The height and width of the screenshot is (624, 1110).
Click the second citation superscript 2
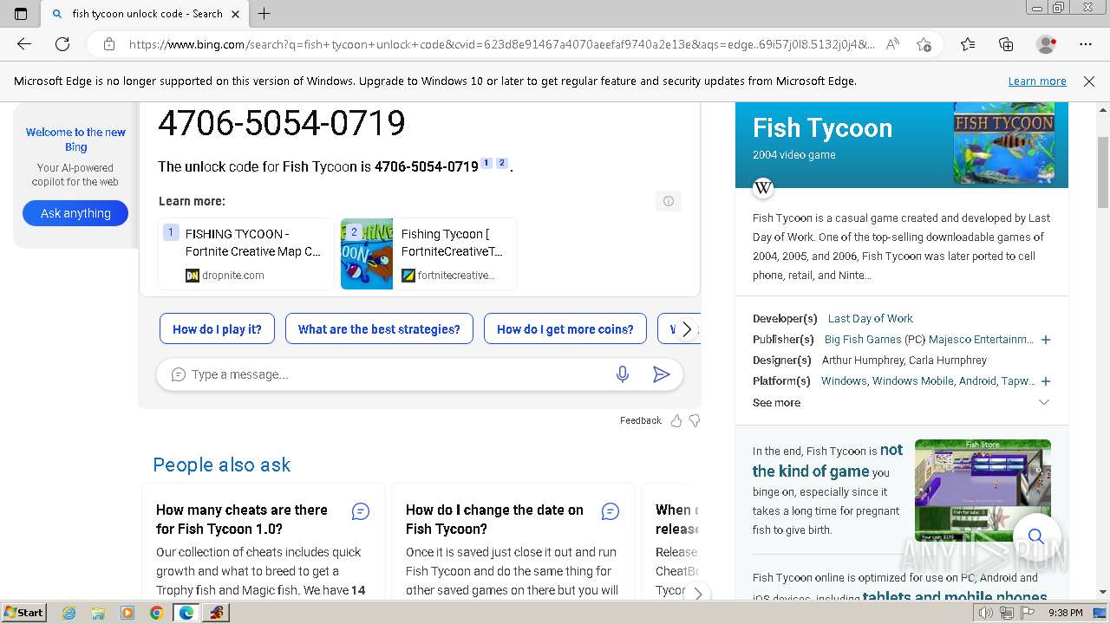[x=501, y=163]
